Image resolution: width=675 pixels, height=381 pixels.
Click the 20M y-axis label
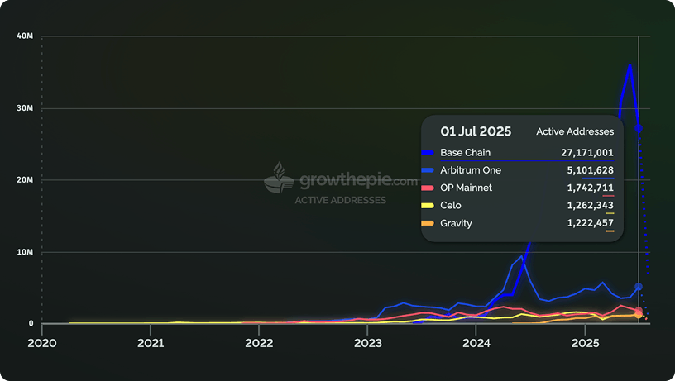pyautogui.click(x=25, y=180)
